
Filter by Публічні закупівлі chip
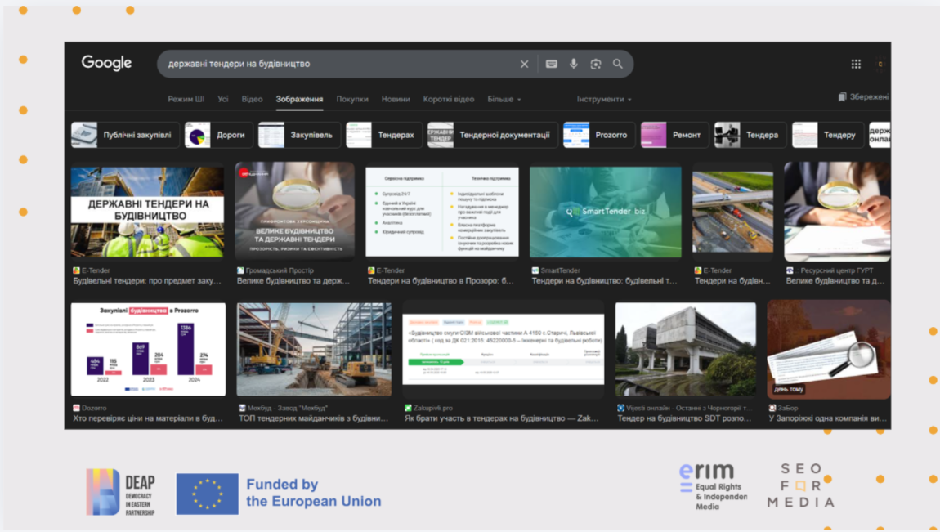coord(126,135)
